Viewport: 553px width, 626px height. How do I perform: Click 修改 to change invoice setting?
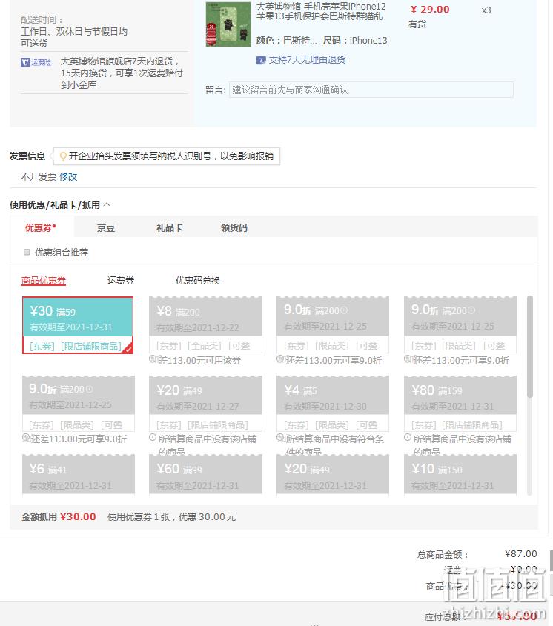click(x=68, y=177)
